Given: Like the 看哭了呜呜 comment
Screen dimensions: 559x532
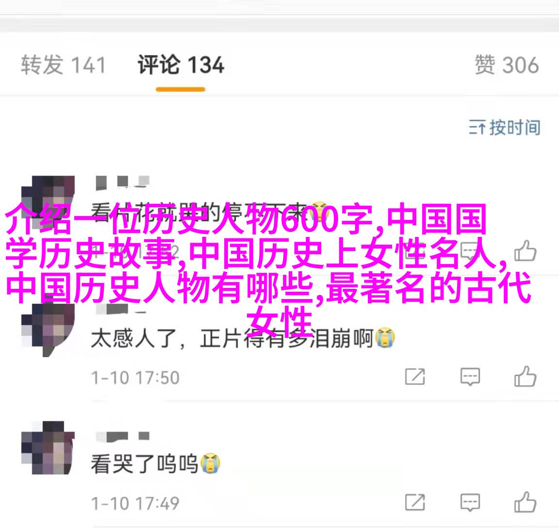Looking at the screenshot, I should point(525,502).
